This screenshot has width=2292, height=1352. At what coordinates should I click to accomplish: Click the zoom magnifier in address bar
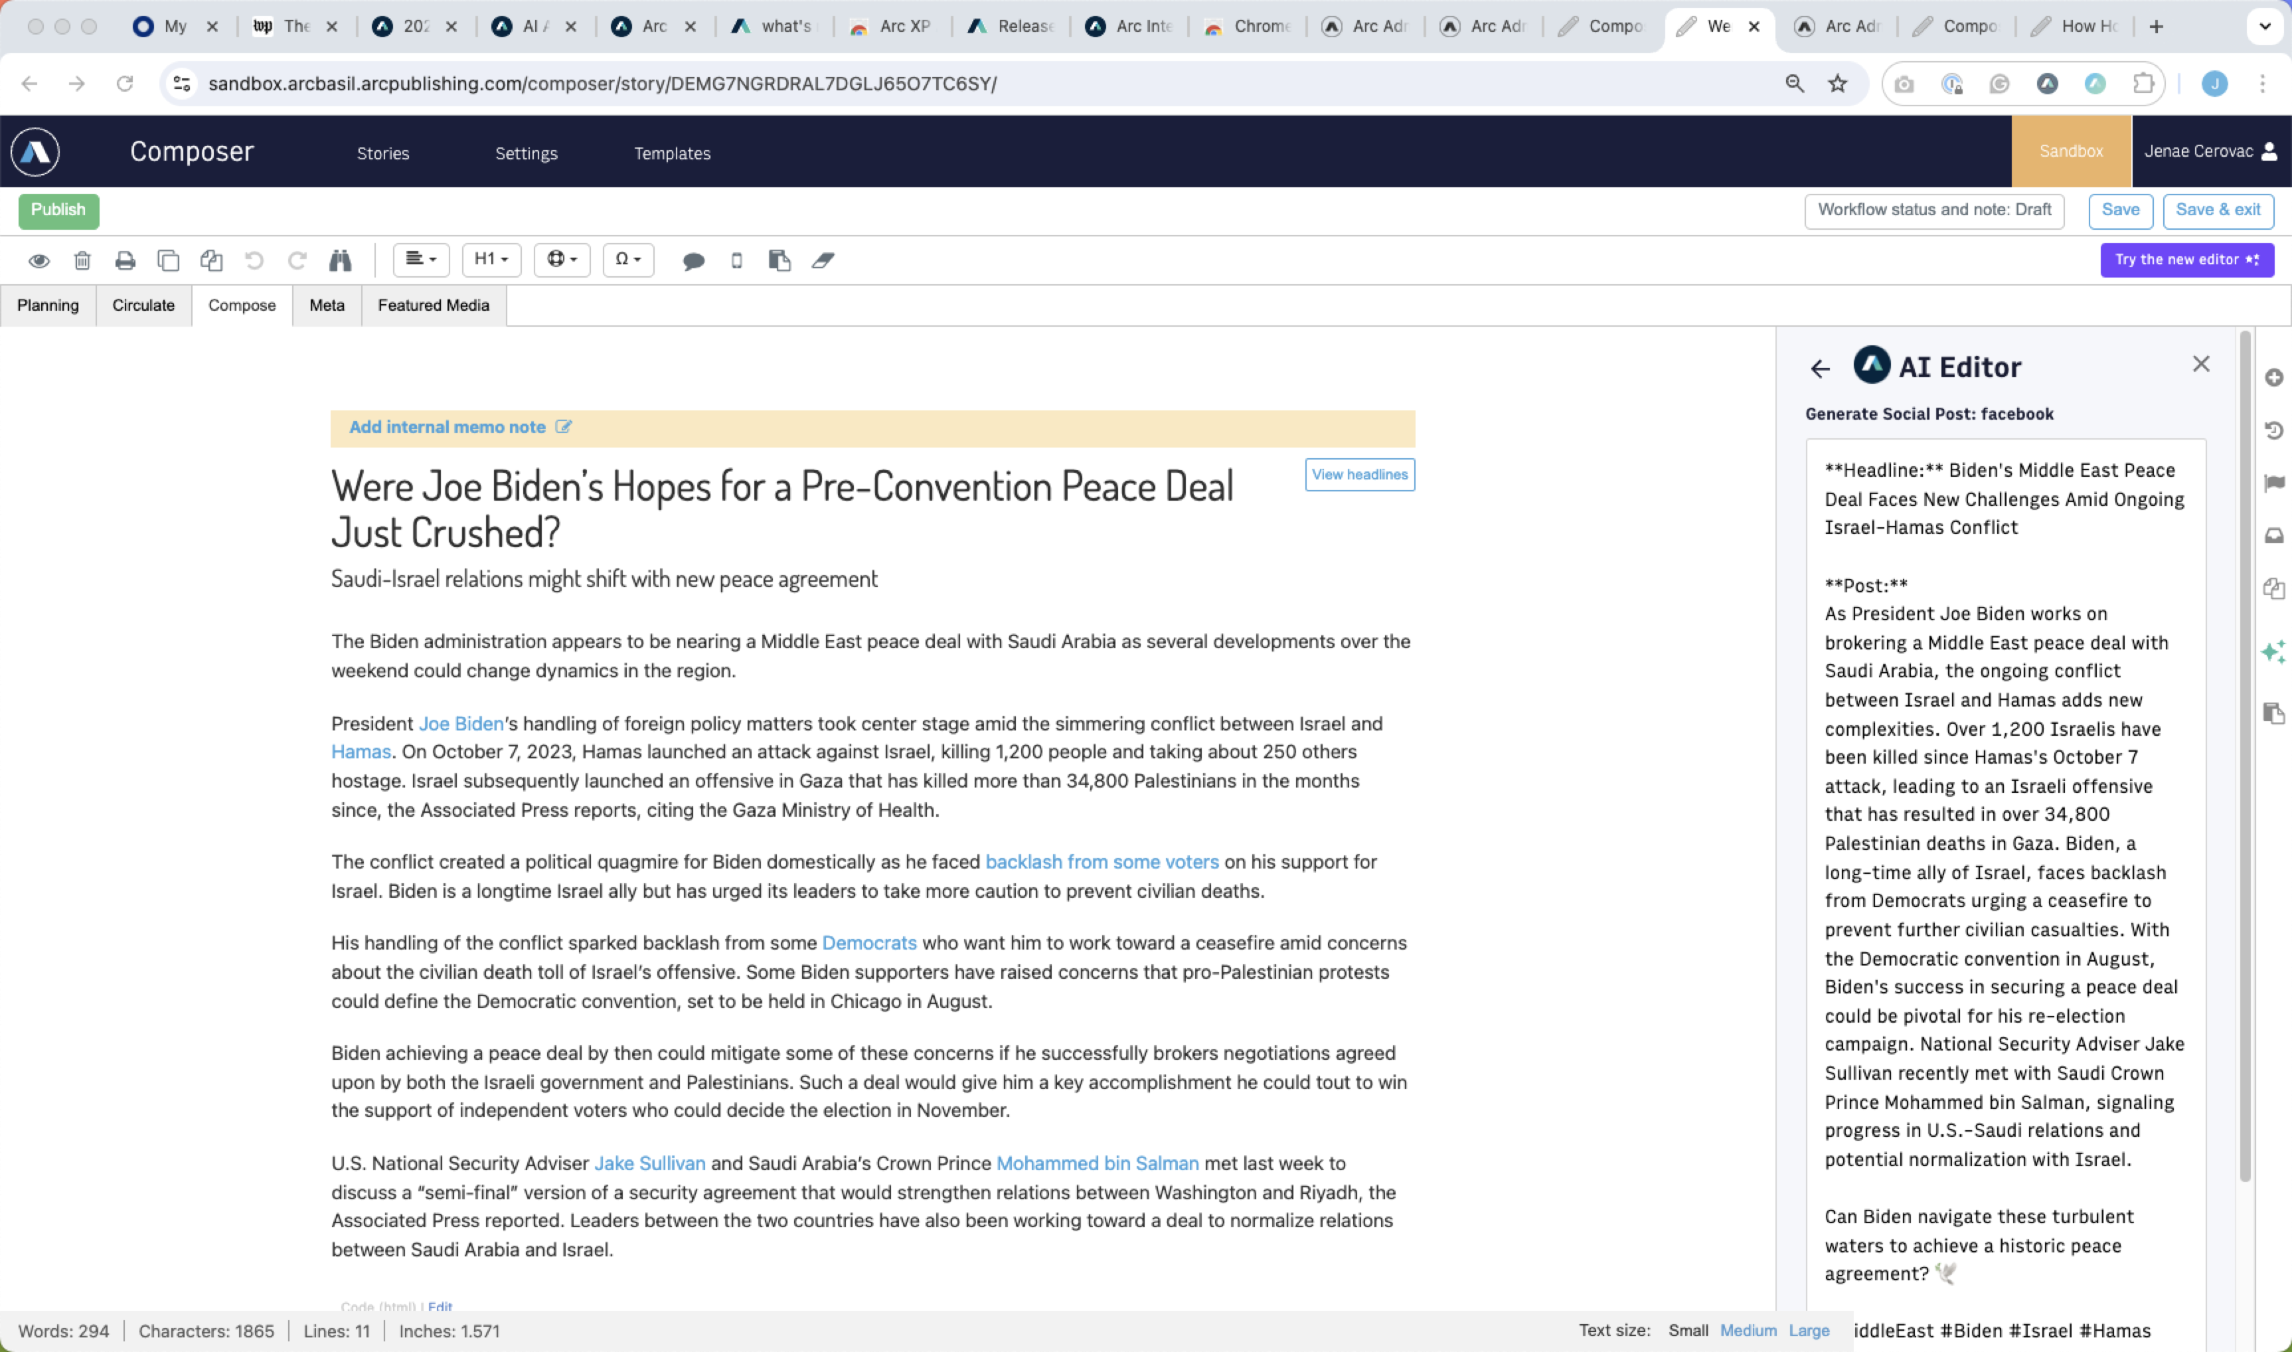coord(1794,84)
